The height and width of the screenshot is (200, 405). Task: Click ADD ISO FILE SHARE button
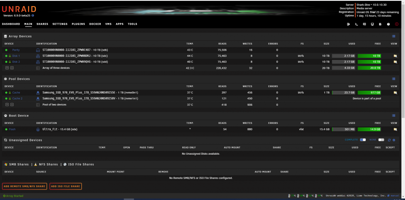tap(66, 186)
